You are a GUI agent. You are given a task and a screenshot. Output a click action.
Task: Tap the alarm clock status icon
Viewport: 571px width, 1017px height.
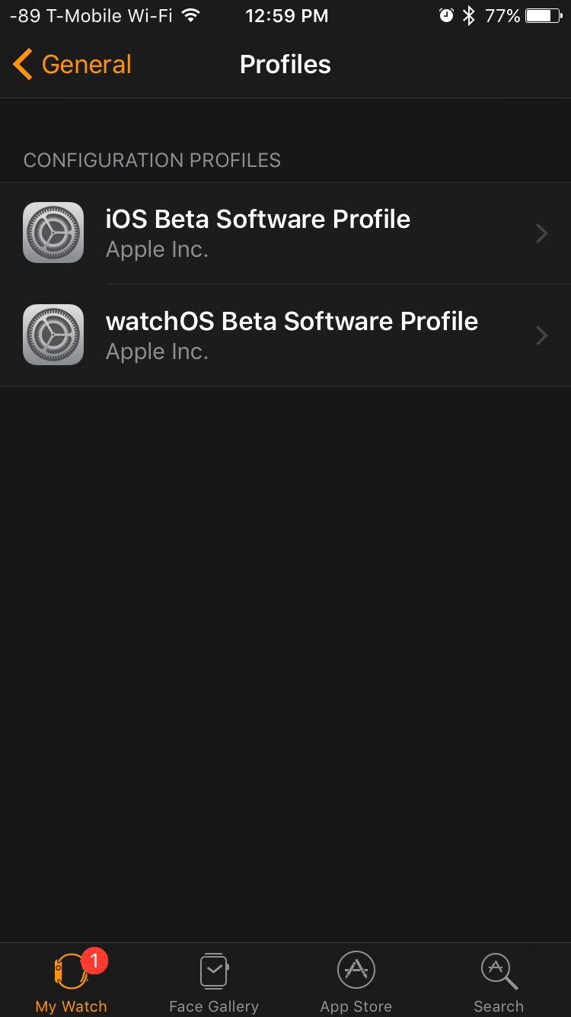tap(447, 15)
